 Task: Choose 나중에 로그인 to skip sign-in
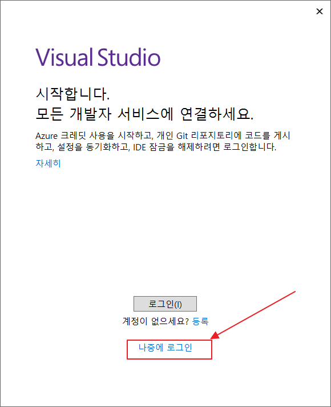click(165, 348)
